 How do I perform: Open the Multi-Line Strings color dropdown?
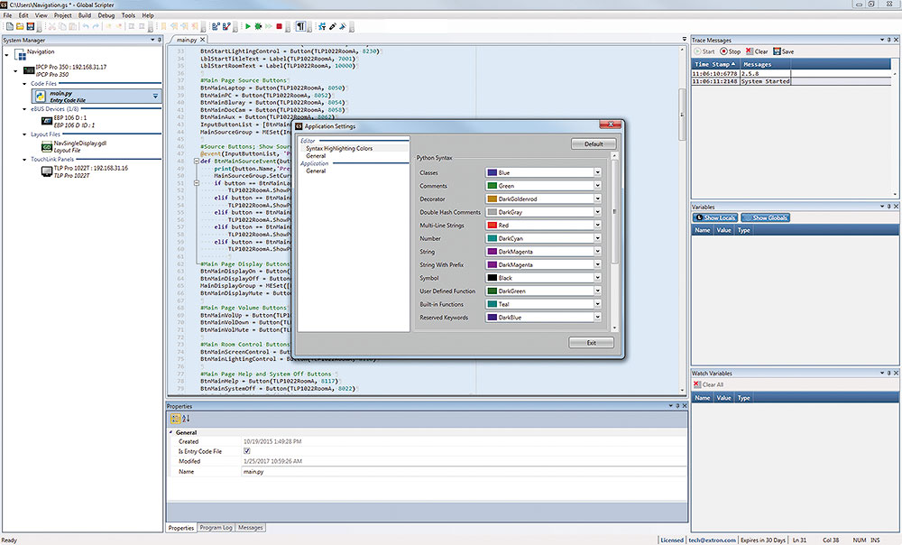tap(596, 225)
